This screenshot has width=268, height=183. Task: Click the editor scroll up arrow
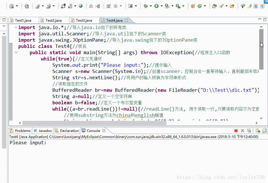point(261,27)
